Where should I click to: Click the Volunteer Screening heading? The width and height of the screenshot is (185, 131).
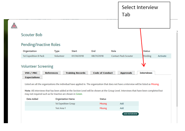click(x=37, y=66)
